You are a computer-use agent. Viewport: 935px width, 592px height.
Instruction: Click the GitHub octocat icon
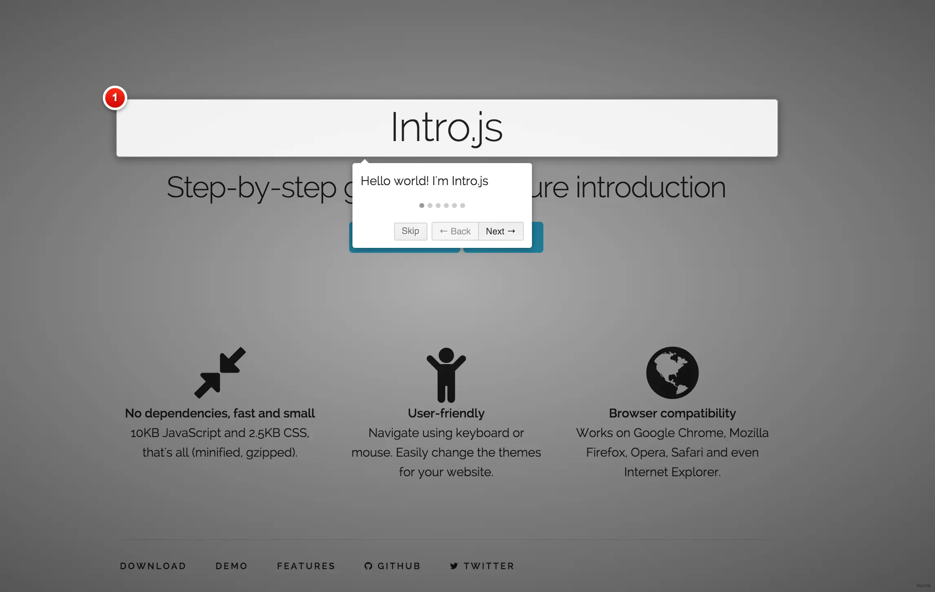coord(368,566)
